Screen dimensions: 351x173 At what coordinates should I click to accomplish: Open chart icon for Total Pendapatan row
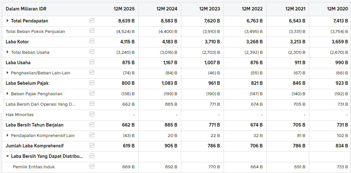coord(92,21)
